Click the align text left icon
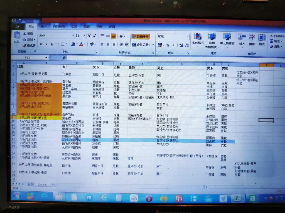The height and width of the screenshot is (213, 285). coord(102,44)
